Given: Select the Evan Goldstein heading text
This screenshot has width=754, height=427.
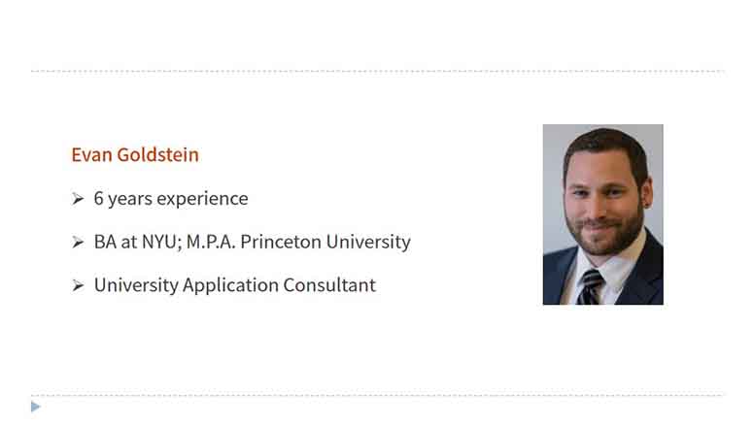Looking at the screenshot, I should click(x=135, y=154).
